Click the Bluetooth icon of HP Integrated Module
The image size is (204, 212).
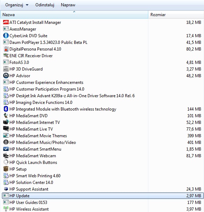pyautogui.click(x=6, y=109)
